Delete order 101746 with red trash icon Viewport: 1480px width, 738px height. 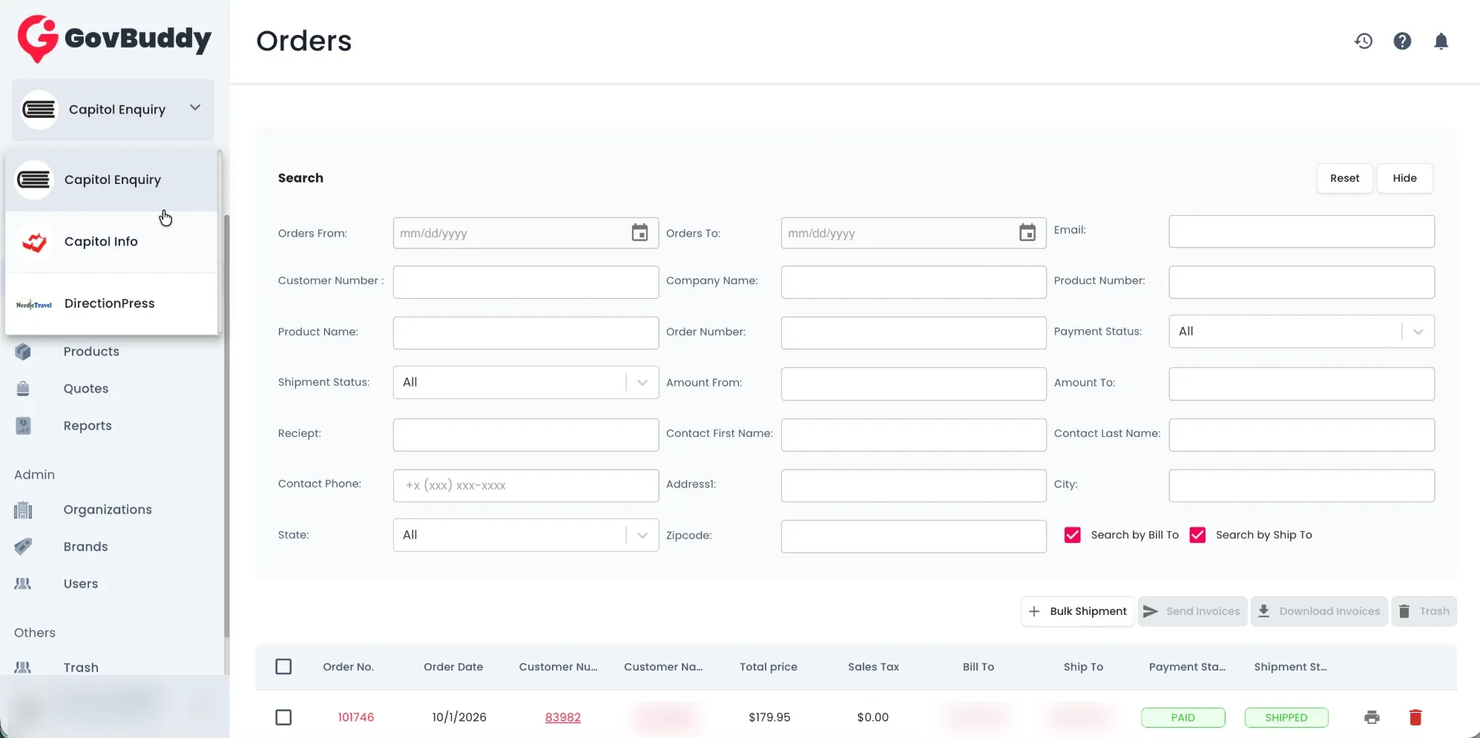point(1415,717)
